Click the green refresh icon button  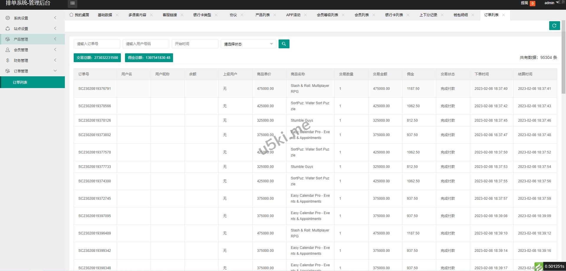click(554, 26)
